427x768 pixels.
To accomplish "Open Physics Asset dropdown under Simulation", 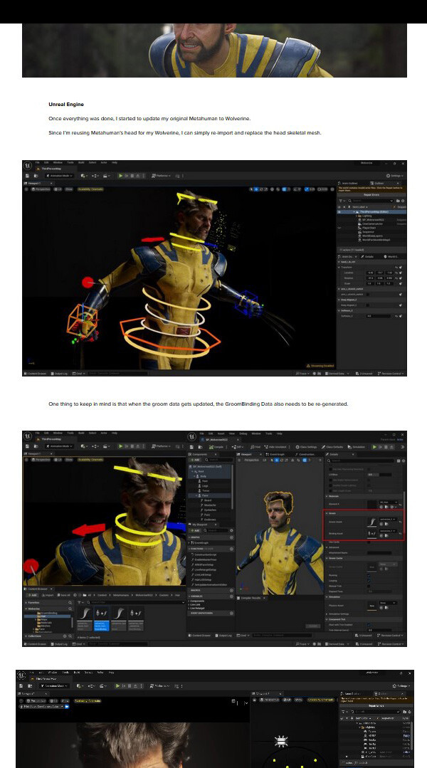I will (389, 603).
